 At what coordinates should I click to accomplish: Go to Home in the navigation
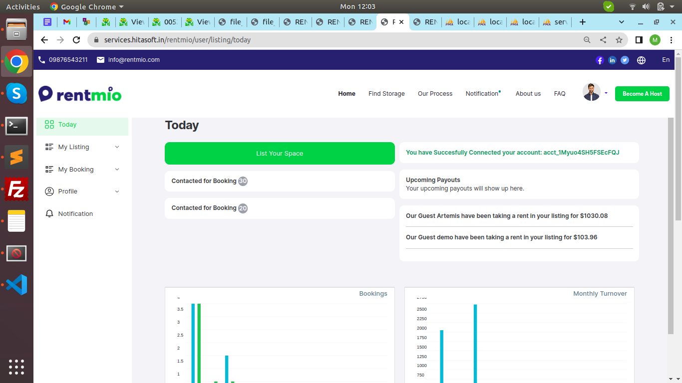coord(347,94)
